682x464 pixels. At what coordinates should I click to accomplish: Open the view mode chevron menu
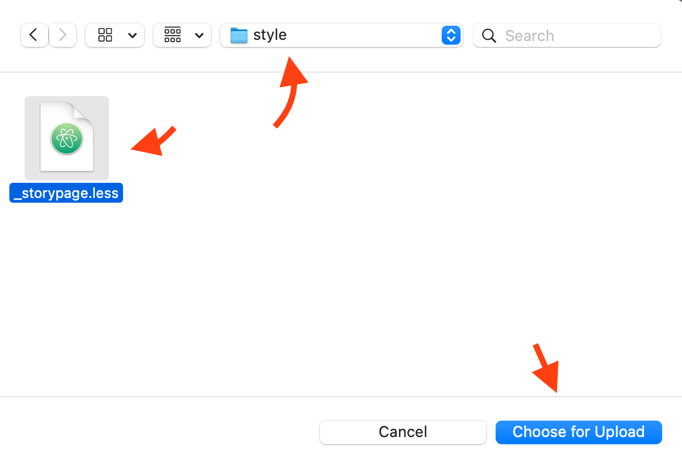132,36
